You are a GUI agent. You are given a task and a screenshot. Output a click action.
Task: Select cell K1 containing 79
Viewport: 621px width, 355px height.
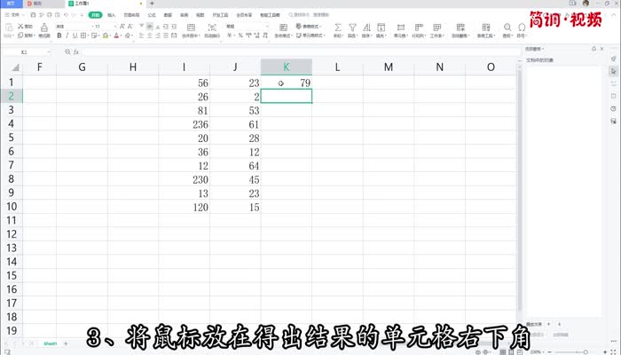tap(287, 83)
